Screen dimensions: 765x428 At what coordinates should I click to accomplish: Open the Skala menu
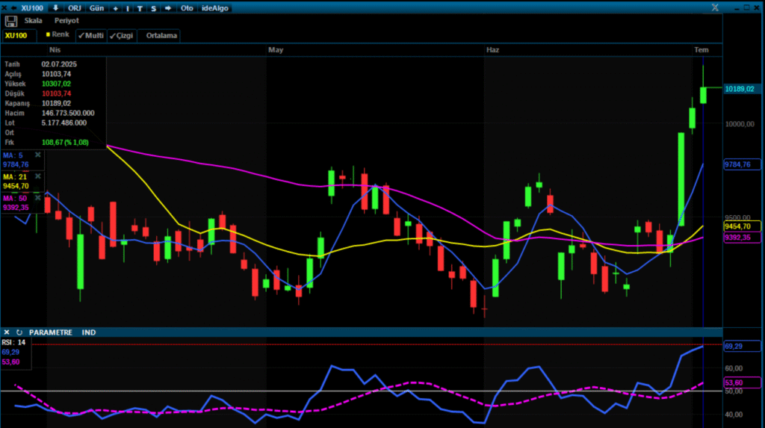pyautogui.click(x=33, y=20)
